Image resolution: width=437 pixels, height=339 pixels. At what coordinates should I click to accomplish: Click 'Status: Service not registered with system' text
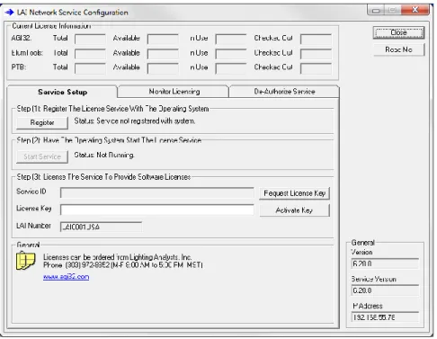click(135, 121)
